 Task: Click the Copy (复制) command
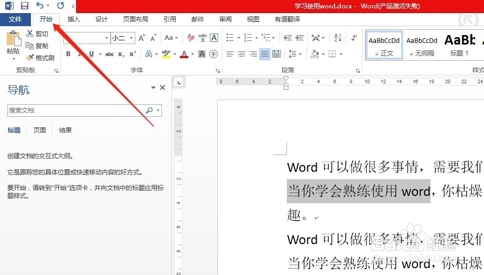click(x=37, y=46)
